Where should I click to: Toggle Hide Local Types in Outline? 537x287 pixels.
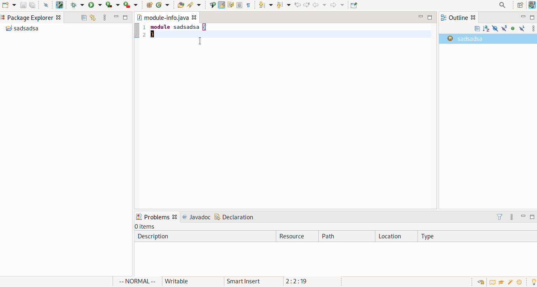(x=522, y=28)
